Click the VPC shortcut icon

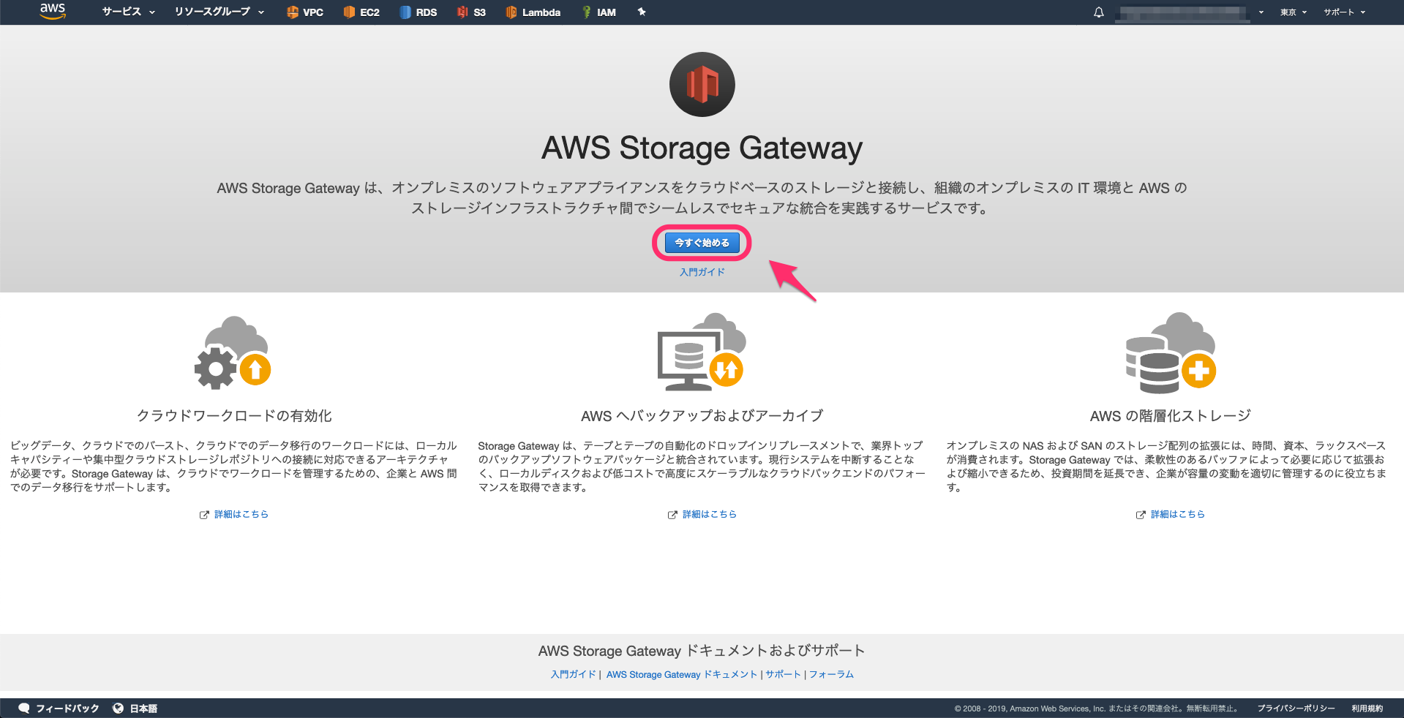[291, 12]
